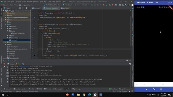Open the main.dart run configuration dropdown

coord(67,5)
